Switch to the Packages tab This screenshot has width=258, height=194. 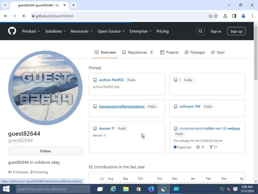(x=195, y=52)
